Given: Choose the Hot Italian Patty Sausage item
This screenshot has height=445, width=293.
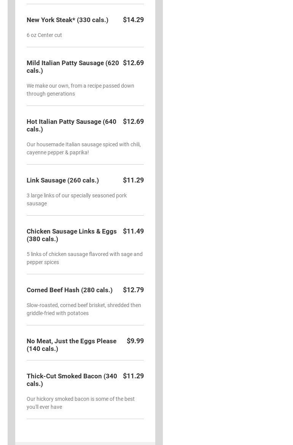Looking at the screenshot, I should coord(71,125).
